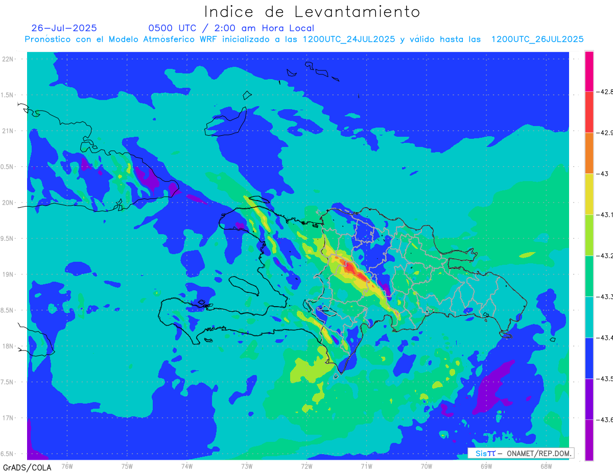Click the '19N' latitude label

pyautogui.click(x=8, y=275)
